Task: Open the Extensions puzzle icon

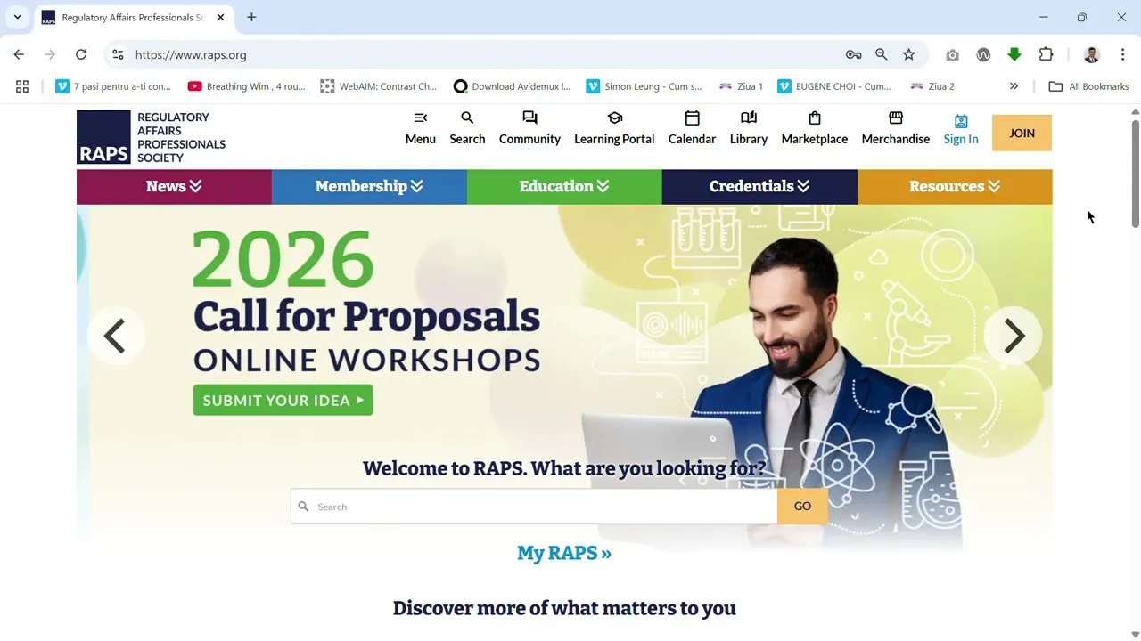Action: point(1047,54)
